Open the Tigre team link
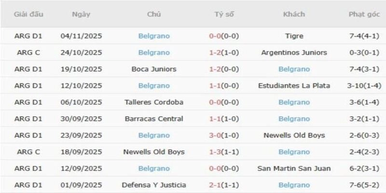The image size is (386, 193). tap(294, 36)
